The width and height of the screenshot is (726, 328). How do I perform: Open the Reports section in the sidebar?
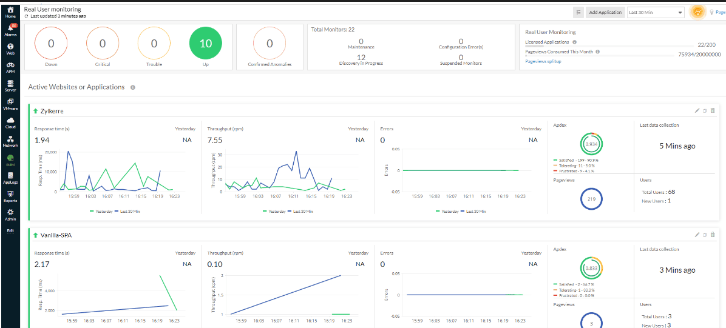click(10, 197)
